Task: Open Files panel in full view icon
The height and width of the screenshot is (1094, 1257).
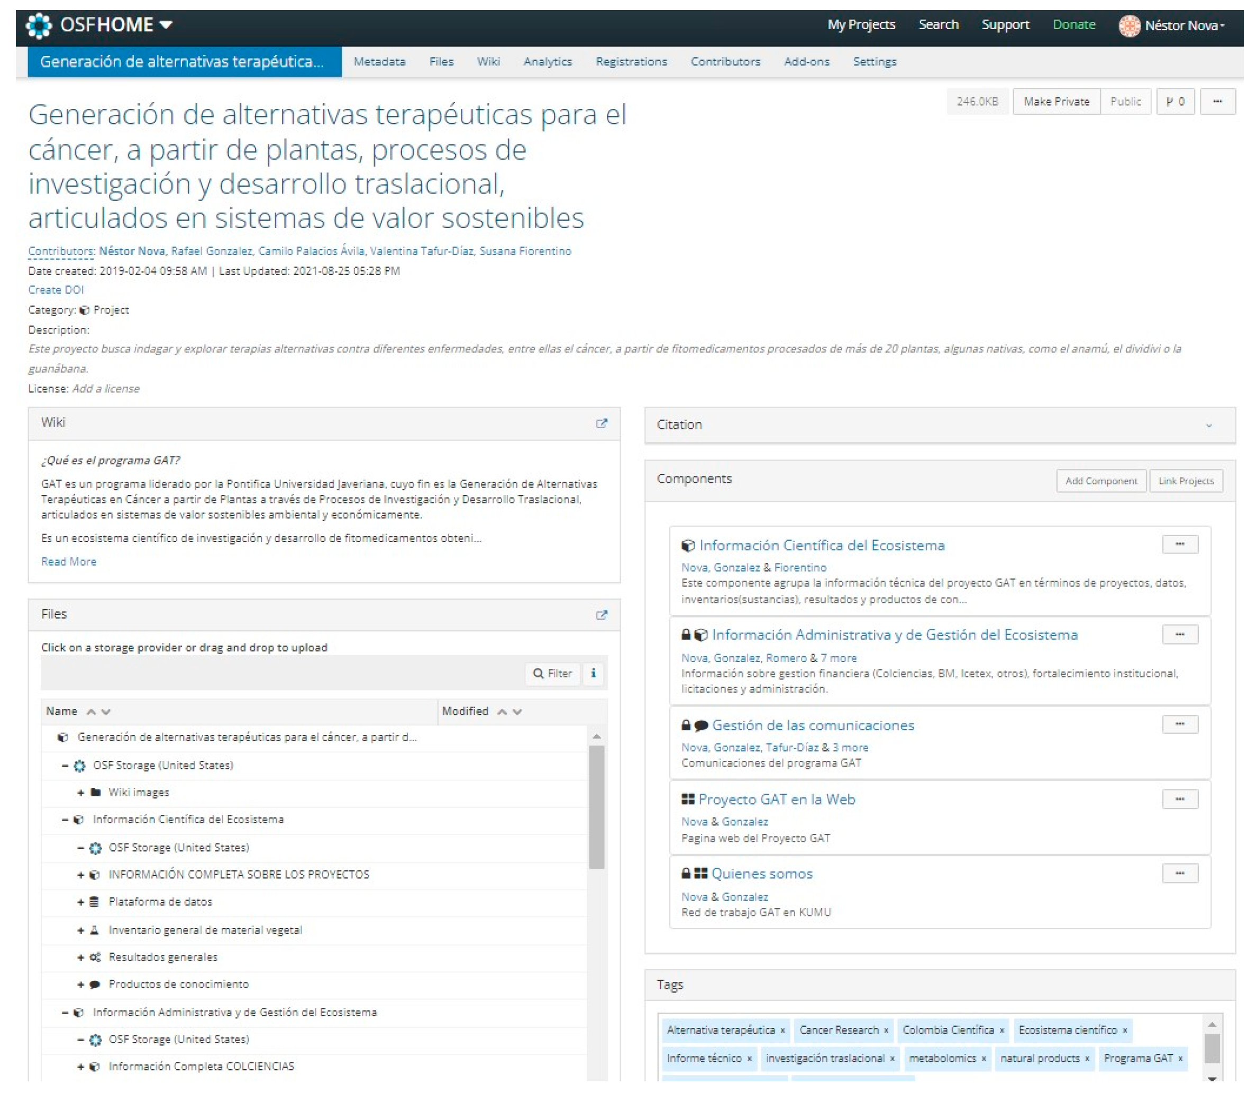Action: click(x=601, y=615)
